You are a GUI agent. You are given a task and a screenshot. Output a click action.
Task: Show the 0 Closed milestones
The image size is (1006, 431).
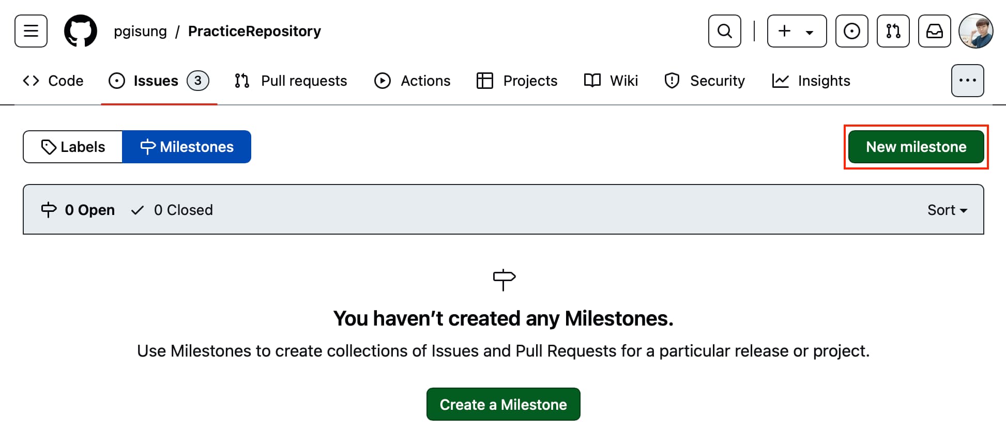click(x=172, y=210)
